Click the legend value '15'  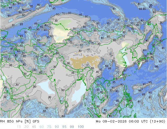pyautogui.click(x=19, y=127)
